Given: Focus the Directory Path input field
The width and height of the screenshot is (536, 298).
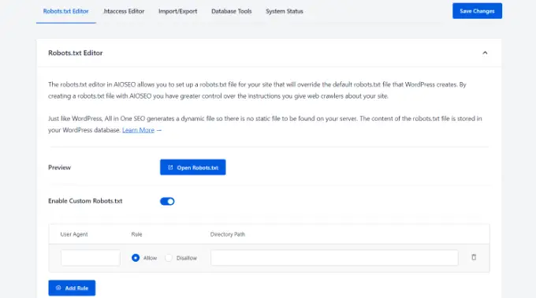Looking at the screenshot, I should [334, 258].
